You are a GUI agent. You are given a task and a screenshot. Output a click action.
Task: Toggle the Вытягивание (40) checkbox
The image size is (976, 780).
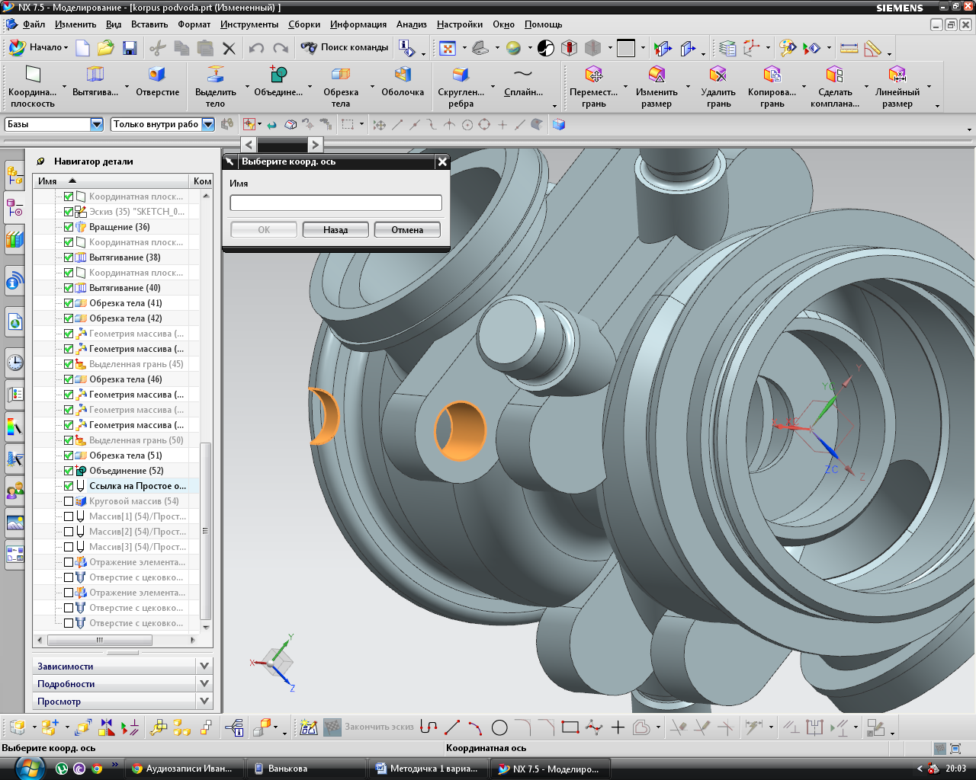coord(69,288)
